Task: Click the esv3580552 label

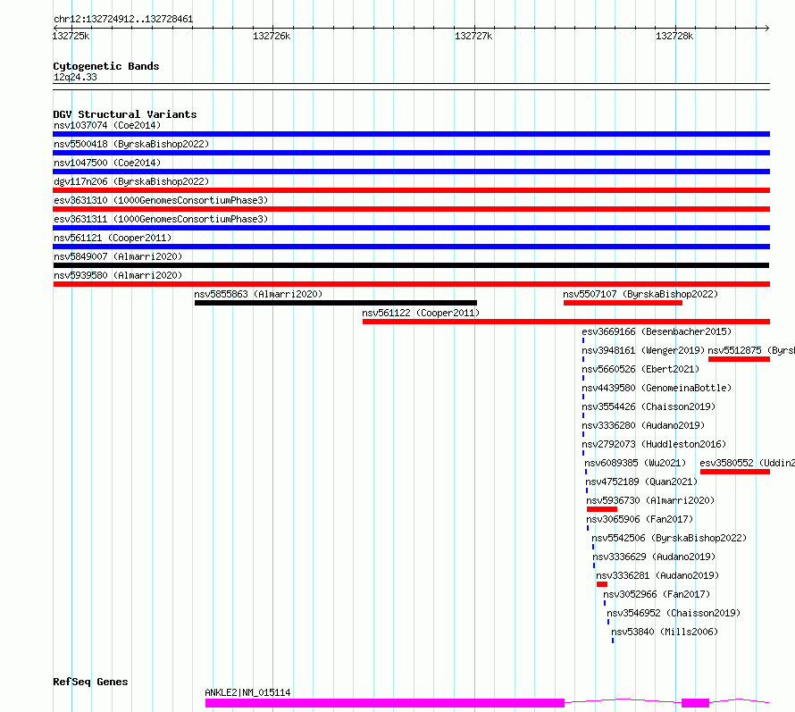Action: (748, 463)
